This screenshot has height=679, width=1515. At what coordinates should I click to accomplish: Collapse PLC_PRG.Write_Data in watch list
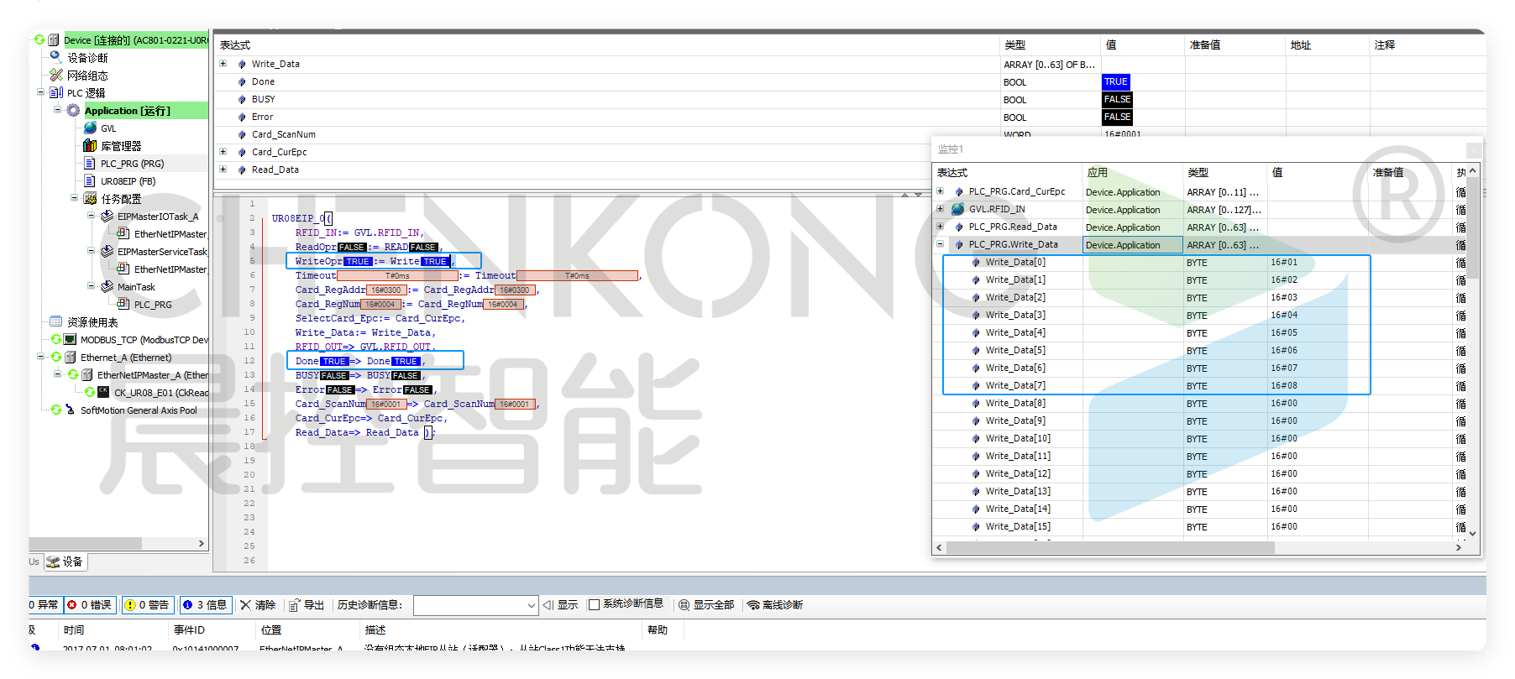941,244
